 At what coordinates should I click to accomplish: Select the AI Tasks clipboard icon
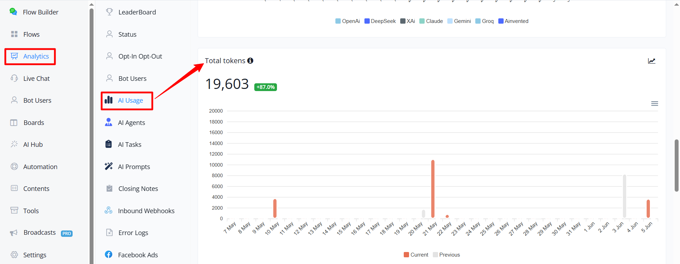(x=109, y=144)
